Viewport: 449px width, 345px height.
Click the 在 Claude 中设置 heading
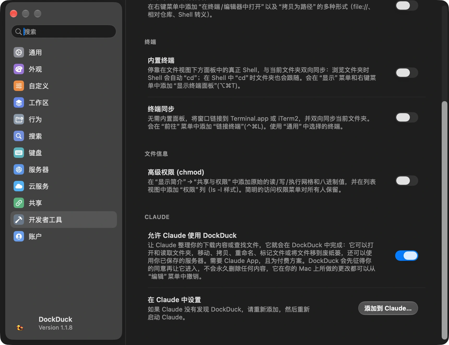pos(174,300)
